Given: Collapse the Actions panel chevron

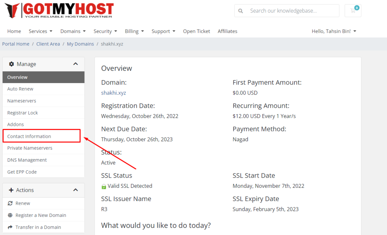Looking at the screenshot, I should 76,190.
